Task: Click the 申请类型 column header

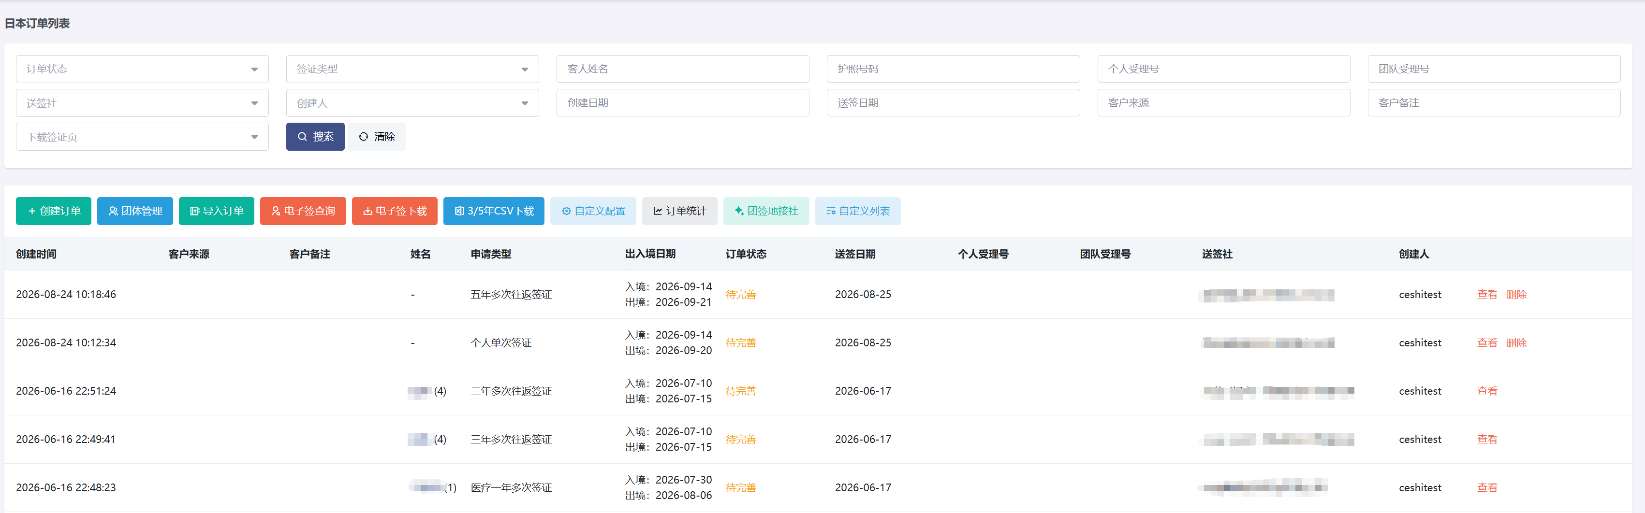Action: (491, 254)
